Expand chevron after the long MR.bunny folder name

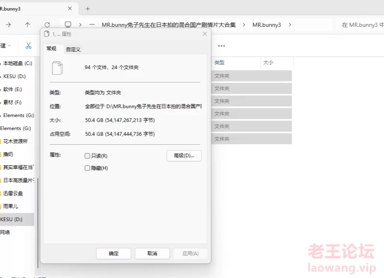[x=244, y=25]
